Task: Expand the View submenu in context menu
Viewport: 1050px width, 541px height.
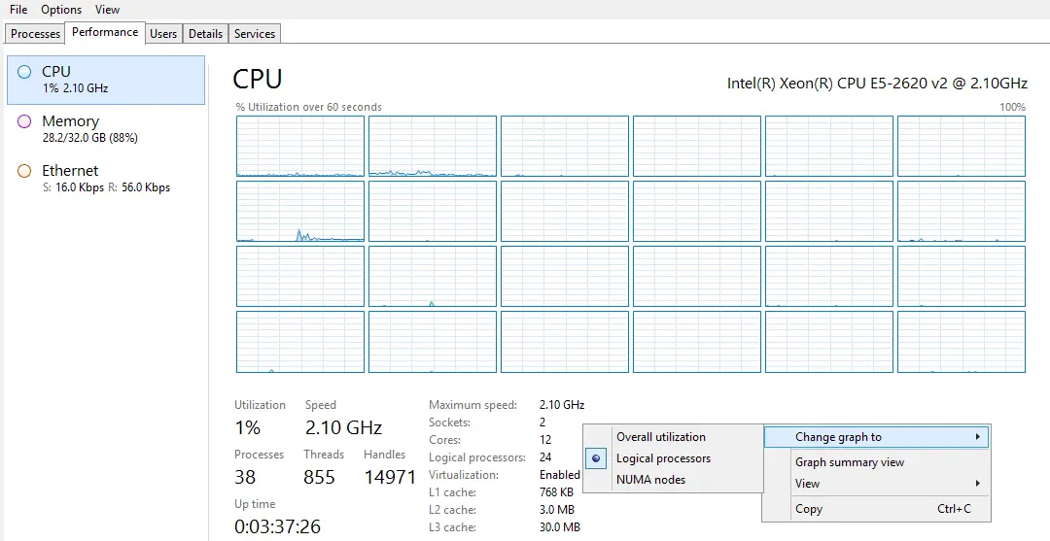Action: pos(876,484)
